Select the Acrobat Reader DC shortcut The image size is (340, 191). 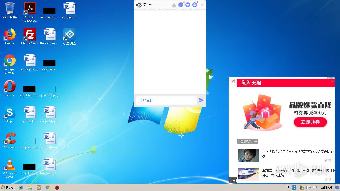pos(29,12)
